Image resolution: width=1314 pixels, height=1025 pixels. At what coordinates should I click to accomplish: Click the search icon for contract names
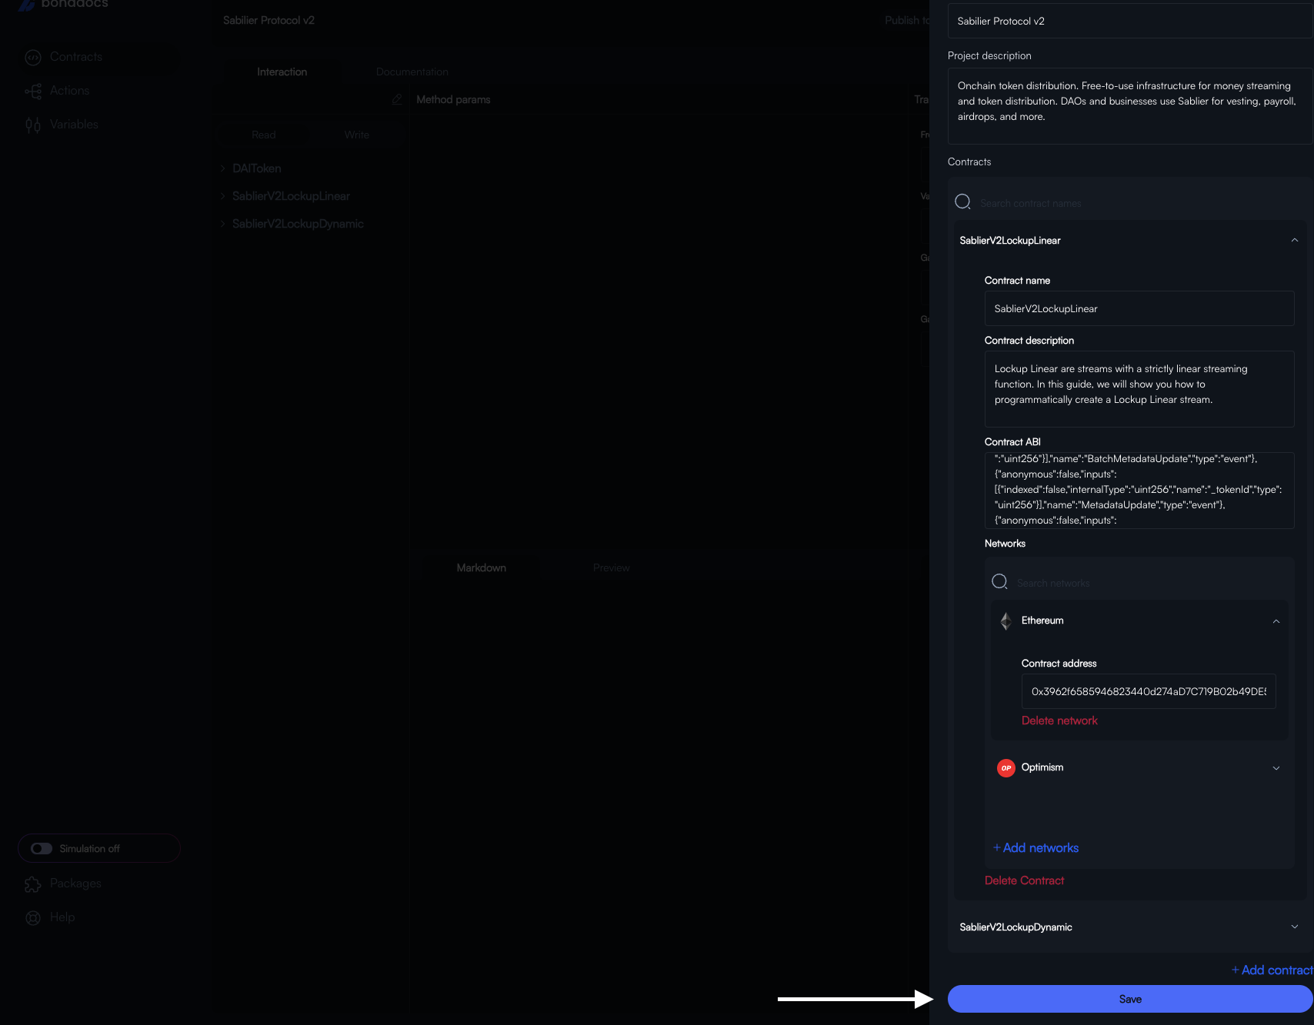[x=962, y=201]
